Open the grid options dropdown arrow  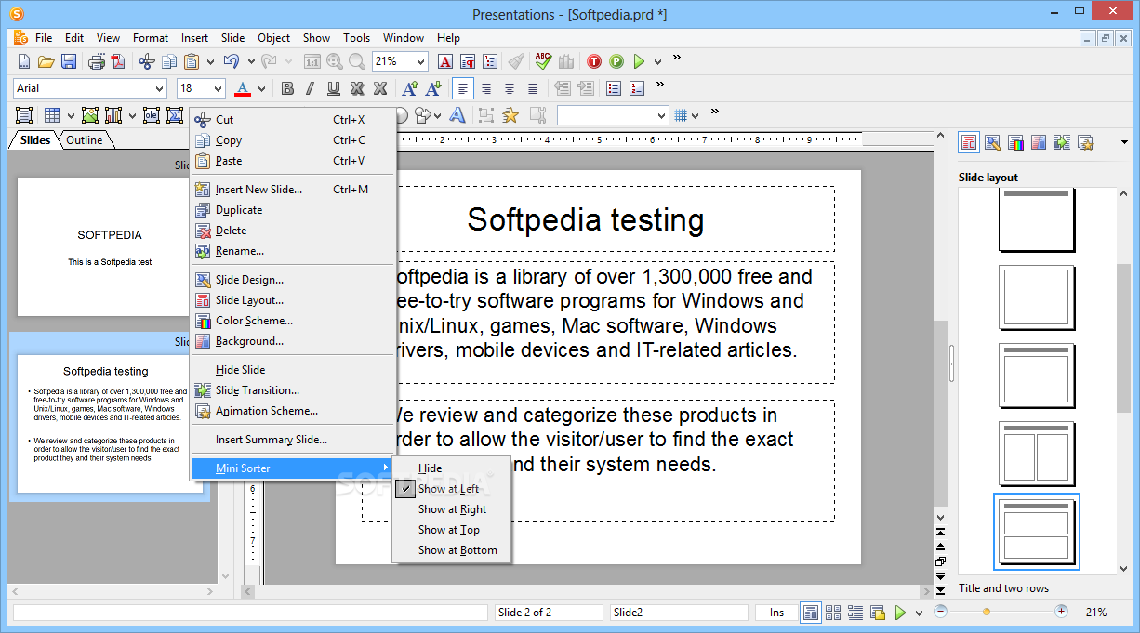point(696,116)
